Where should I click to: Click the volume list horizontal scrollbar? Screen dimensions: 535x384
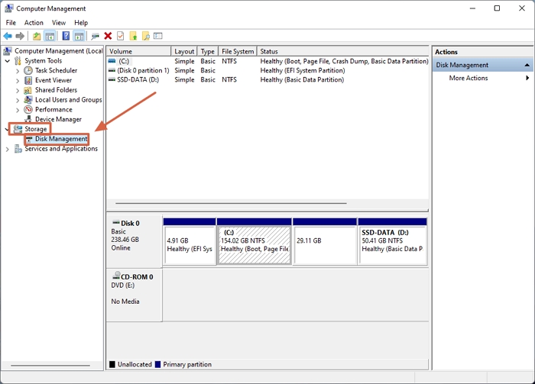click(231, 203)
